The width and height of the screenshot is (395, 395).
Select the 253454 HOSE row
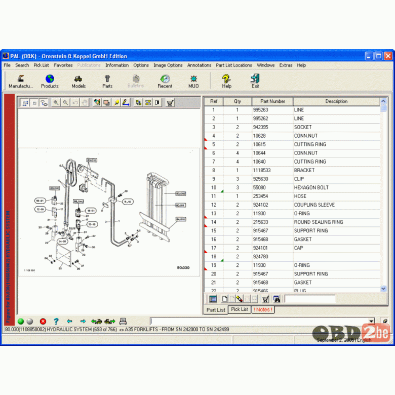(x=292, y=196)
